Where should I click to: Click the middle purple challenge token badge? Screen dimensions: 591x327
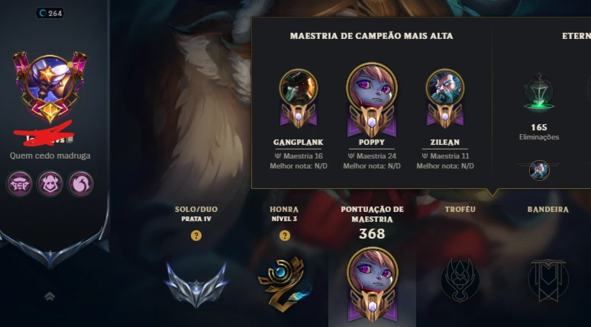click(x=50, y=184)
